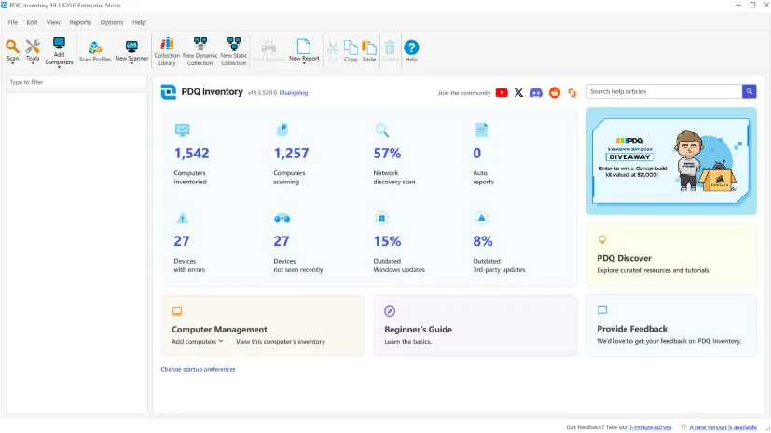Screen dimensions: 771x433
Task: Open the Collection Library
Action: [167, 51]
